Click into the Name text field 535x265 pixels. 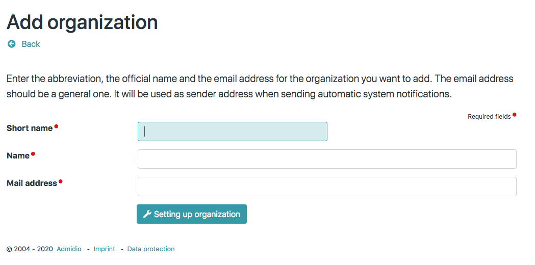[327, 159]
